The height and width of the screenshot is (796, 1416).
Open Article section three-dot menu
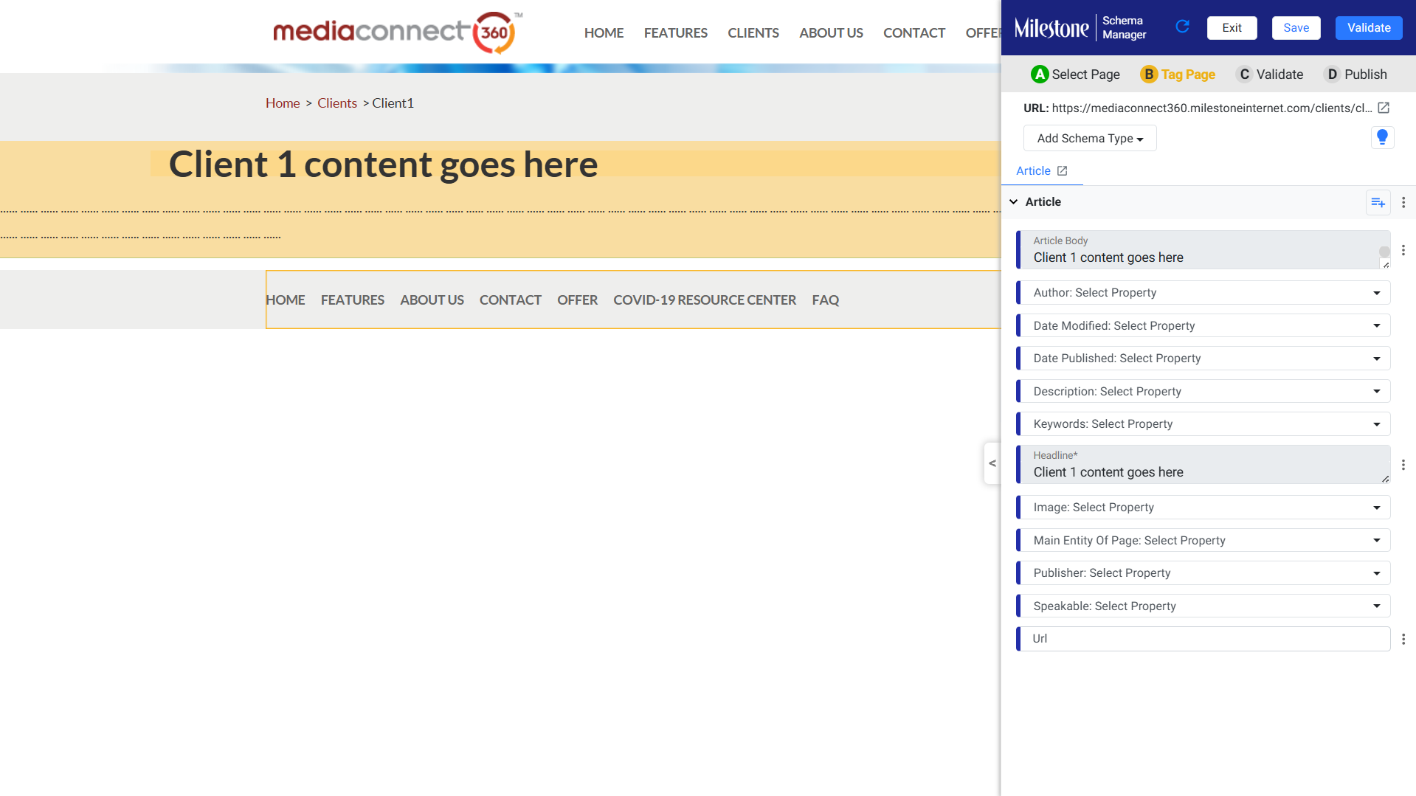1403,202
